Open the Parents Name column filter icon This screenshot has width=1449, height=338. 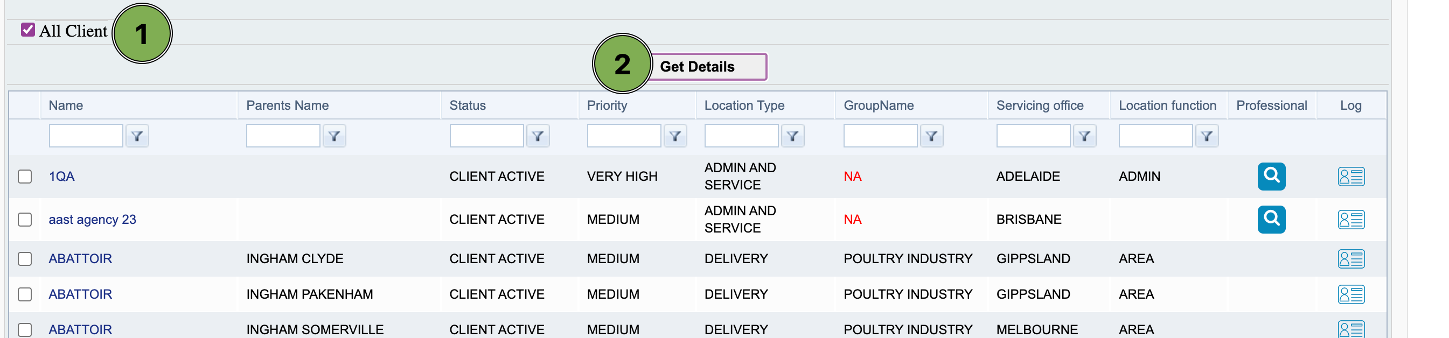[334, 136]
